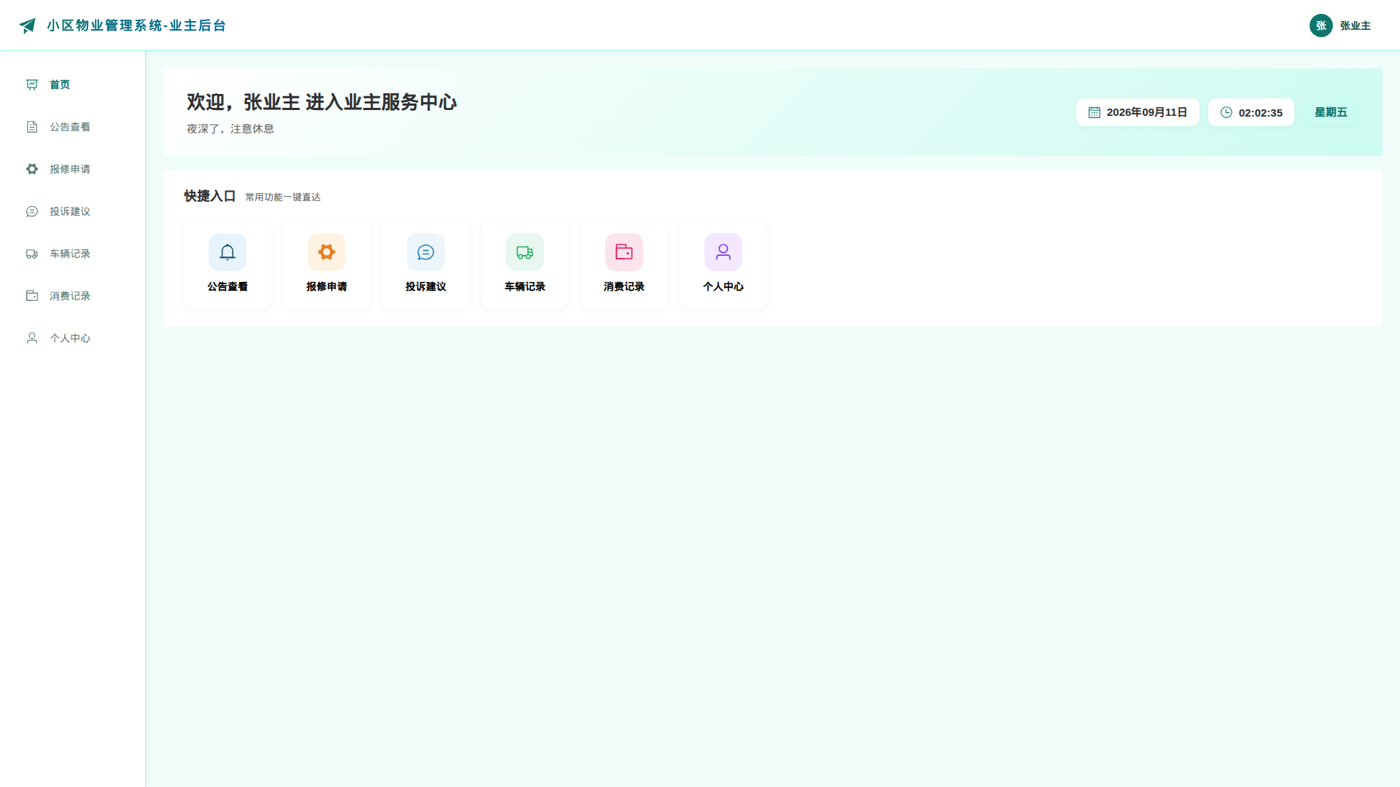Click the purple person icon for 个人中心
The height and width of the screenshot is (787, 1400).
pos(723,252)
